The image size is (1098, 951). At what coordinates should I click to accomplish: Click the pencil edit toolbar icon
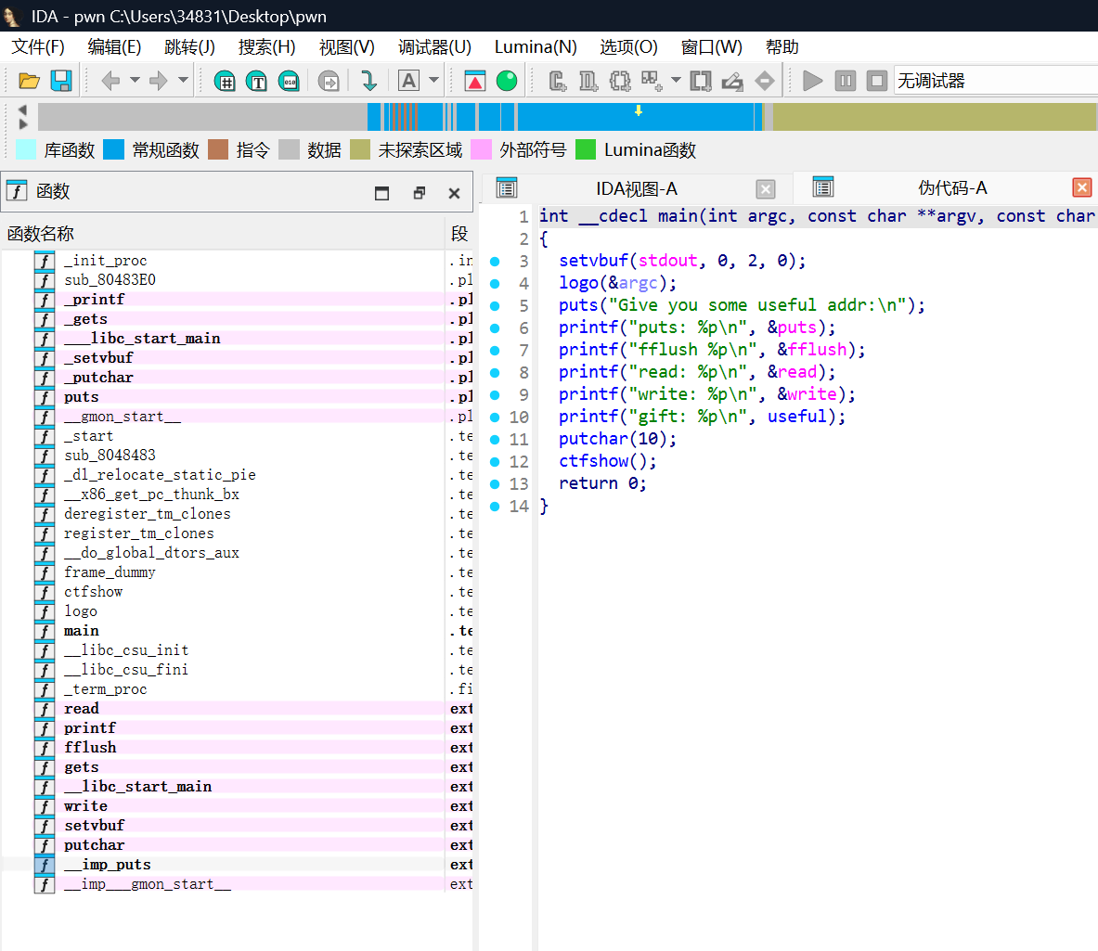tap(732, 81)
